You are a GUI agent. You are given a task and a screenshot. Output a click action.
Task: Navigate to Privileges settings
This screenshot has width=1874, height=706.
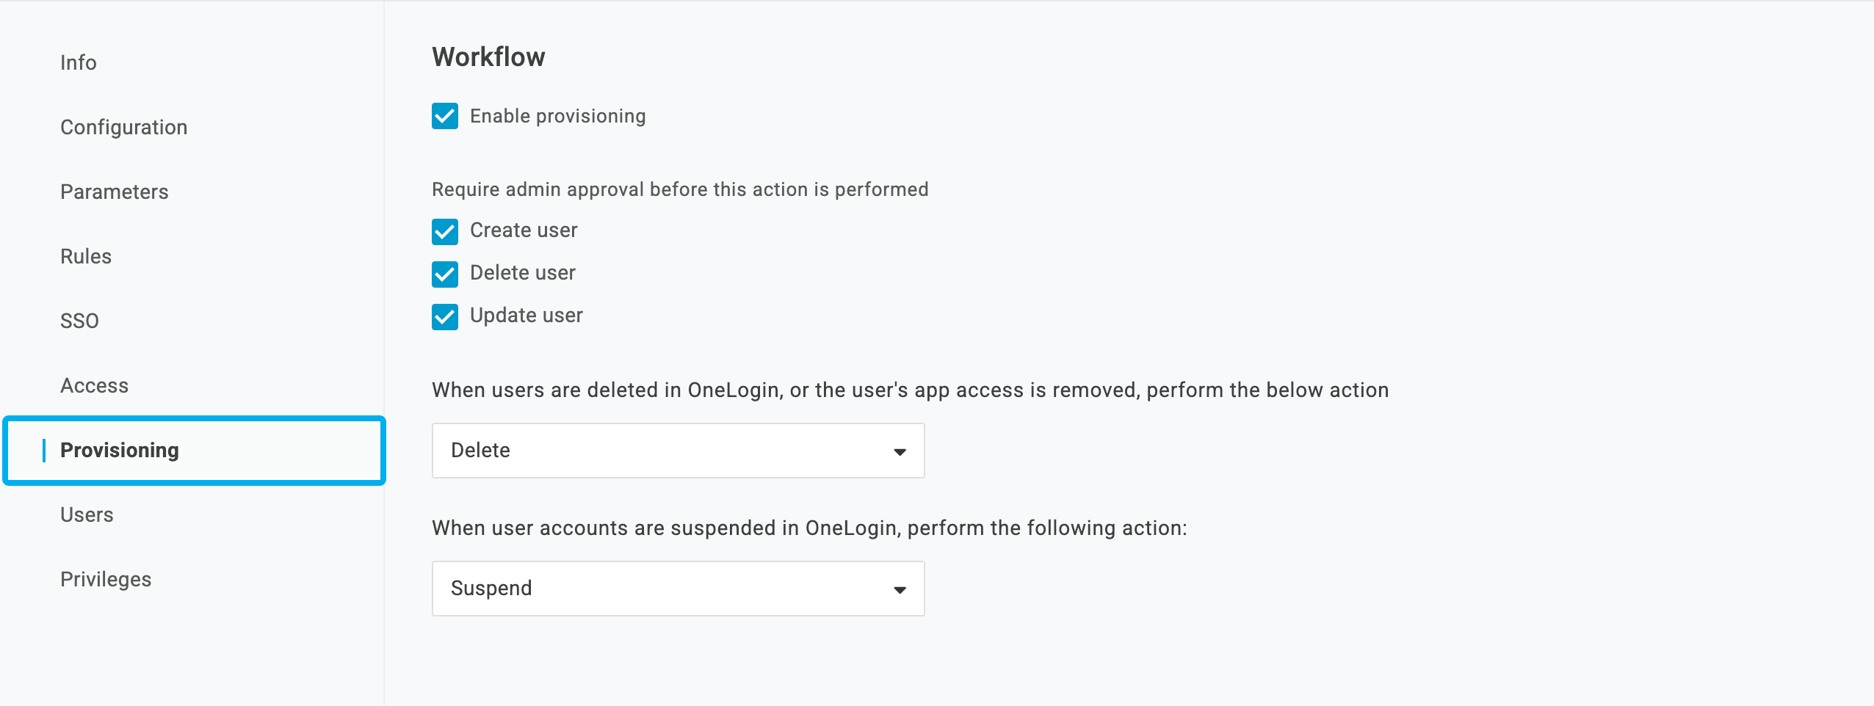[x=106, y=578]
